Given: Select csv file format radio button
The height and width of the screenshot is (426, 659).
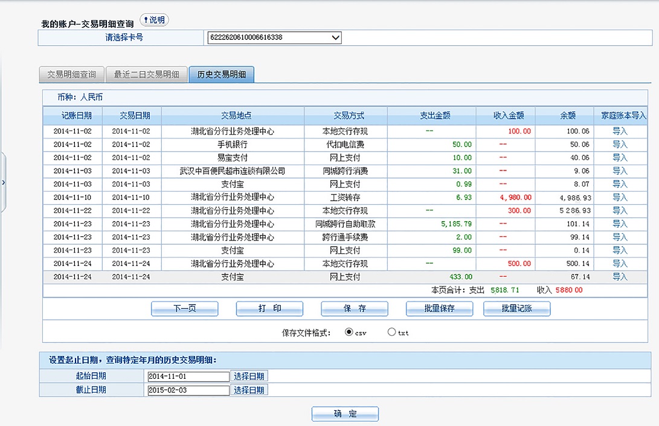Looking at the screenshot, I should (x=349, y=332).
